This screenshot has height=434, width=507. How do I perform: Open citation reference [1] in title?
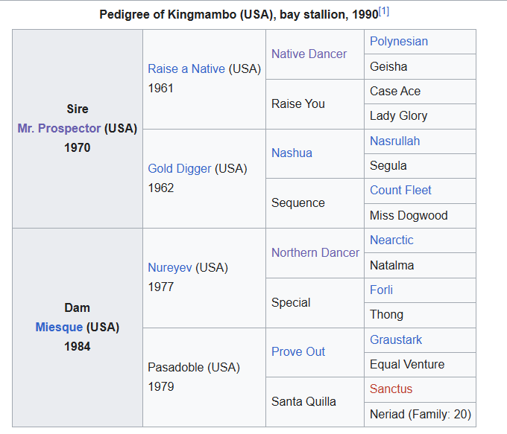click(x=384, y=12)
